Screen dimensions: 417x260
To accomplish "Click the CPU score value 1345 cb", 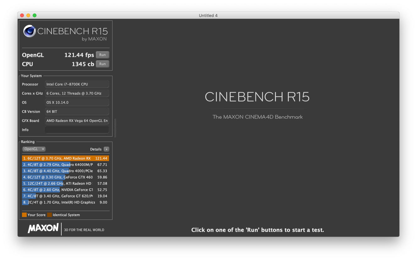I will (x=83, y=64).
